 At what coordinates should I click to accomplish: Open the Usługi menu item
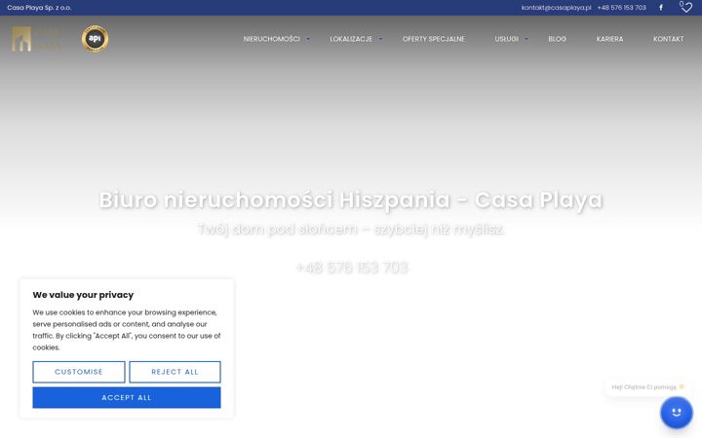(506, 39)
